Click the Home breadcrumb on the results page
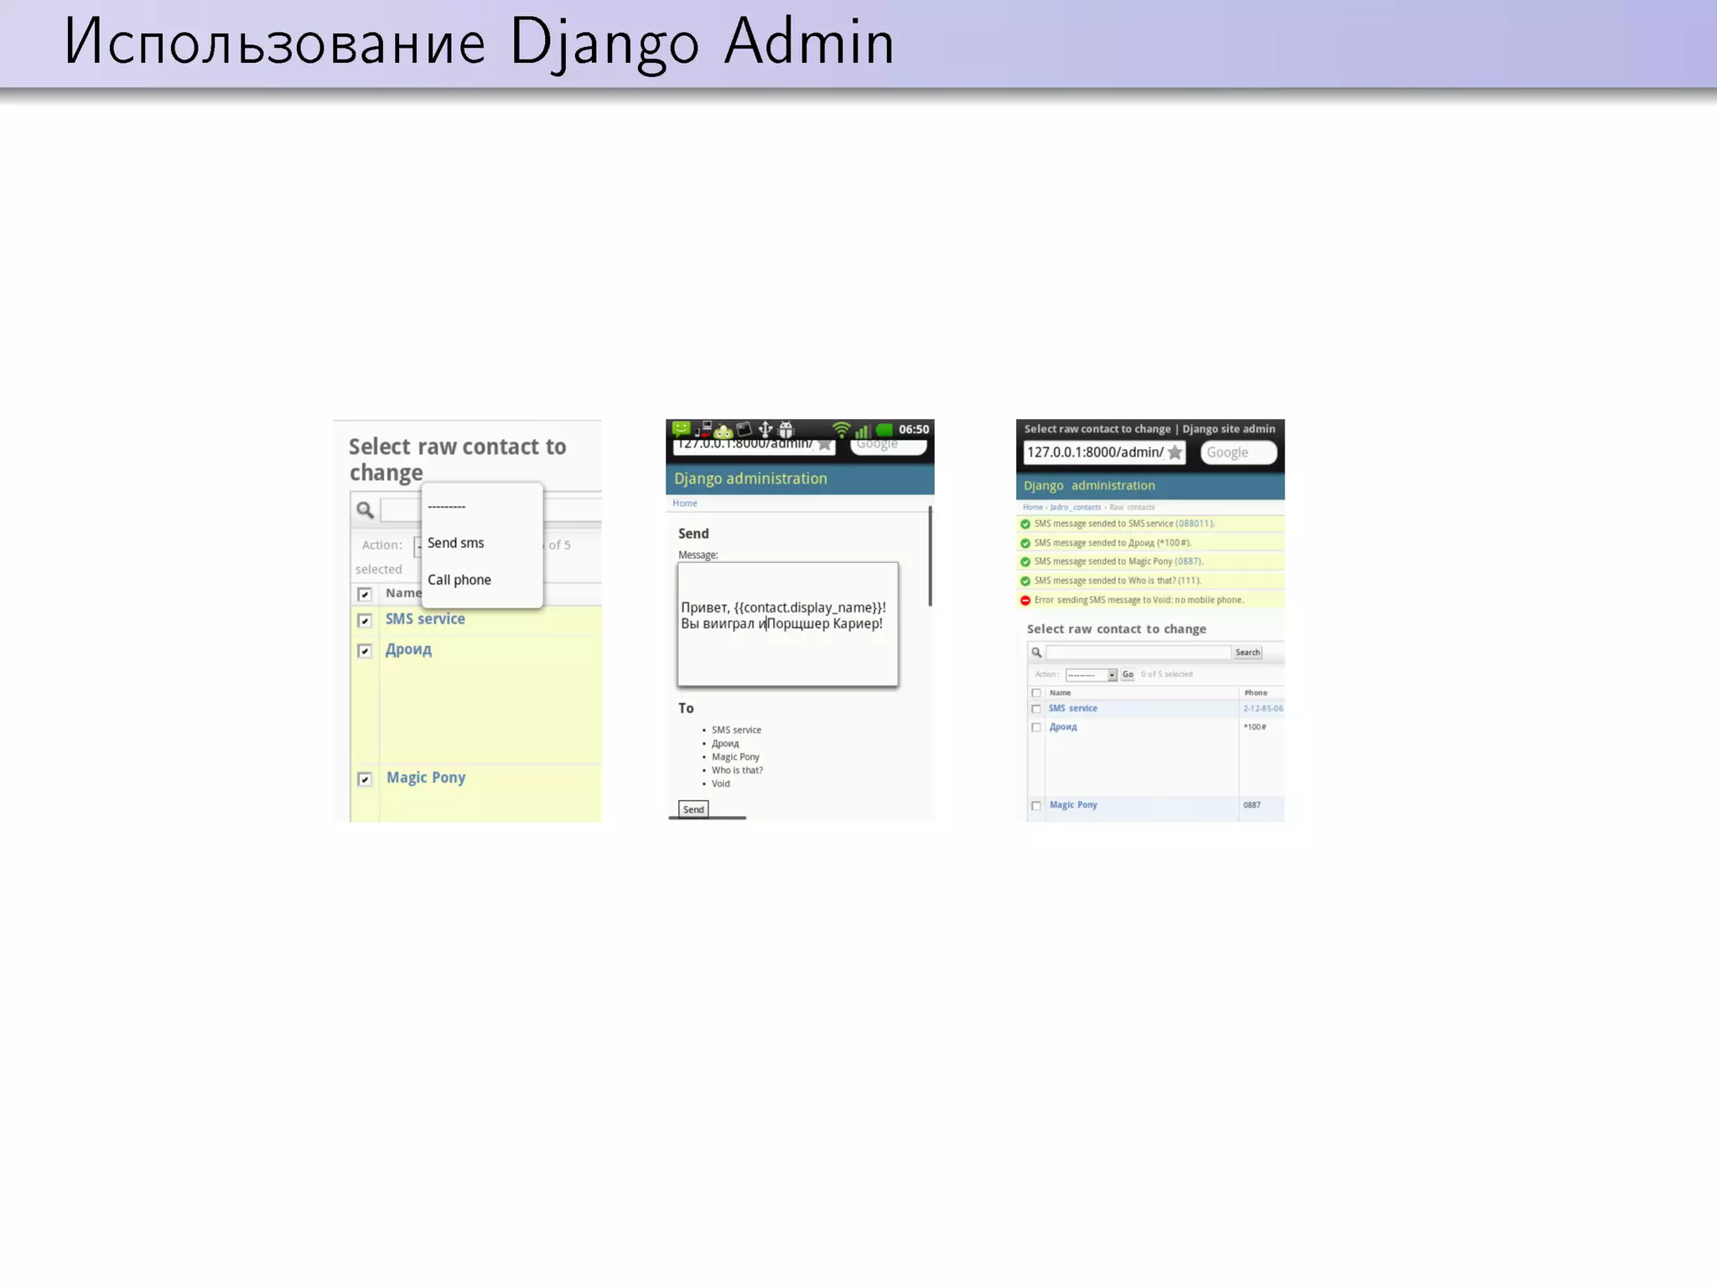This screenshot has width=1717, height=1287. pos(1032,507)
